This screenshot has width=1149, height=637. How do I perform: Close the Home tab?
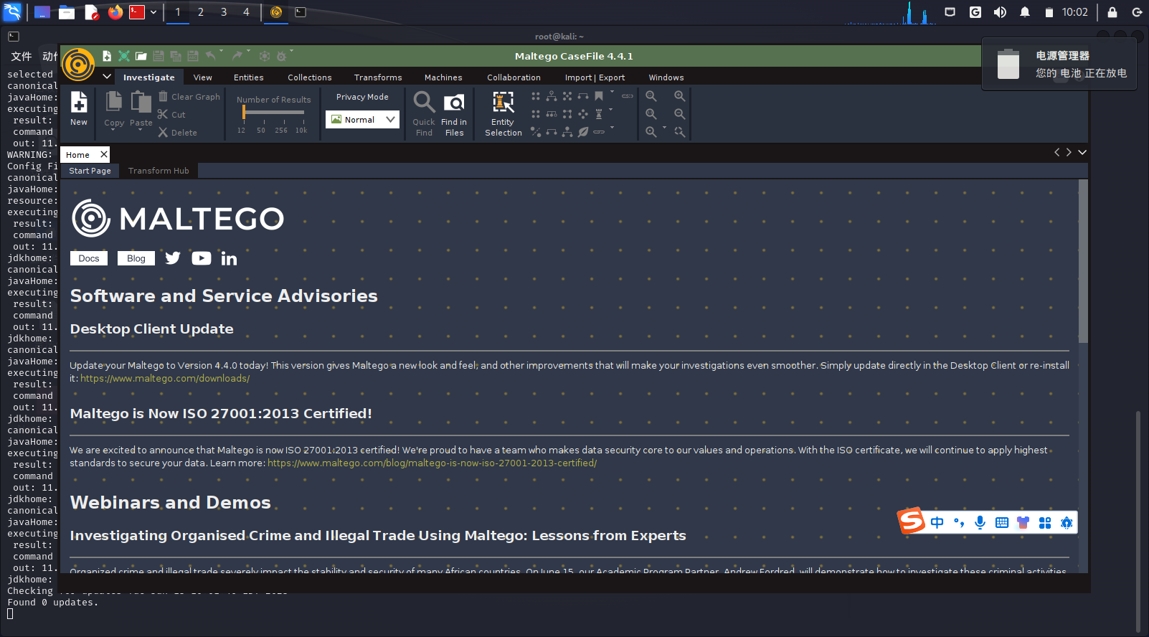103,154
